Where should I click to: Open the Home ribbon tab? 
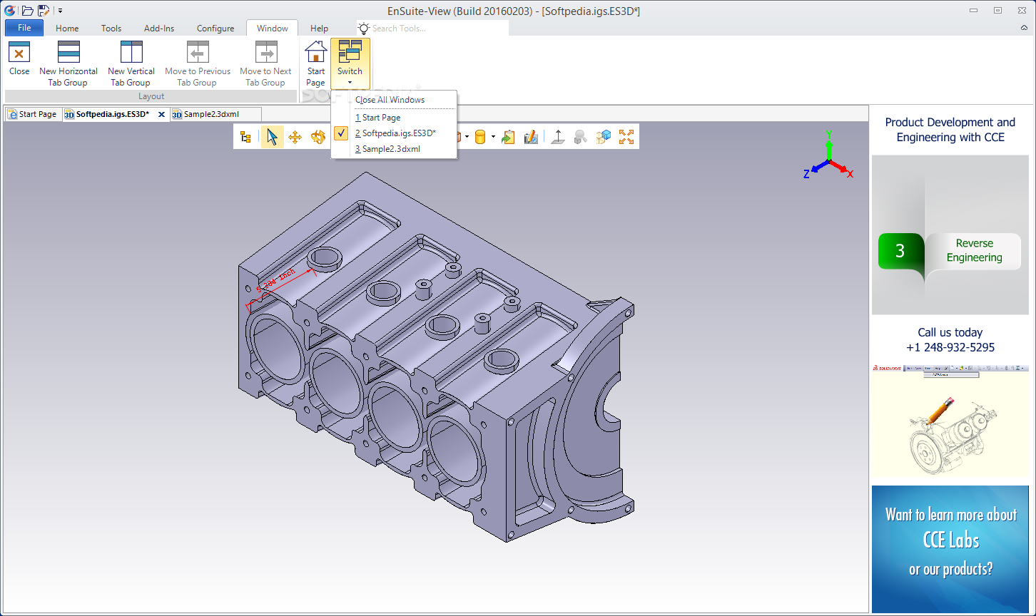(67, 29)
